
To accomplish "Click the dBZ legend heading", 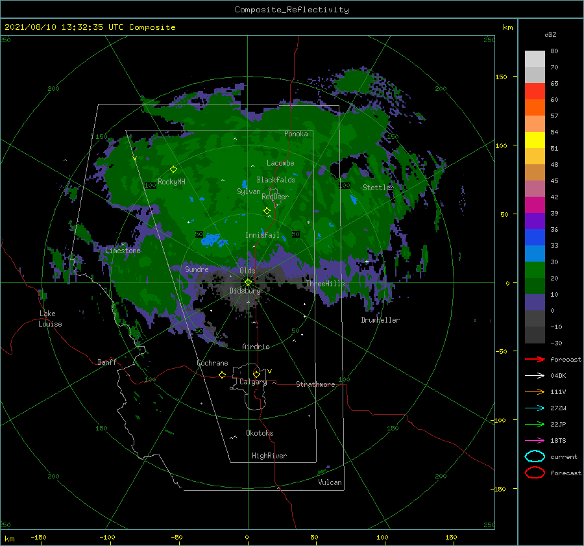I will [x=550, y=35].
